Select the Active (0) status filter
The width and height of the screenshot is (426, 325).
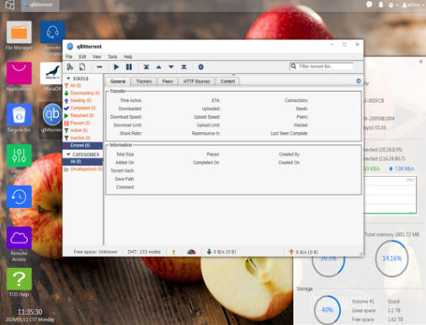pyautogui.click(x=79, y=131)
